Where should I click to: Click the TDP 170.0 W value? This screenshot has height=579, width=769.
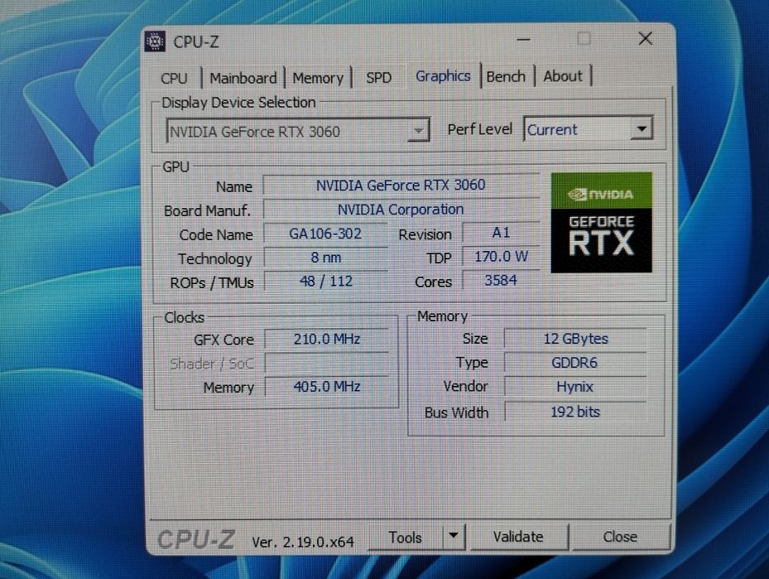[x=501, y=256]
